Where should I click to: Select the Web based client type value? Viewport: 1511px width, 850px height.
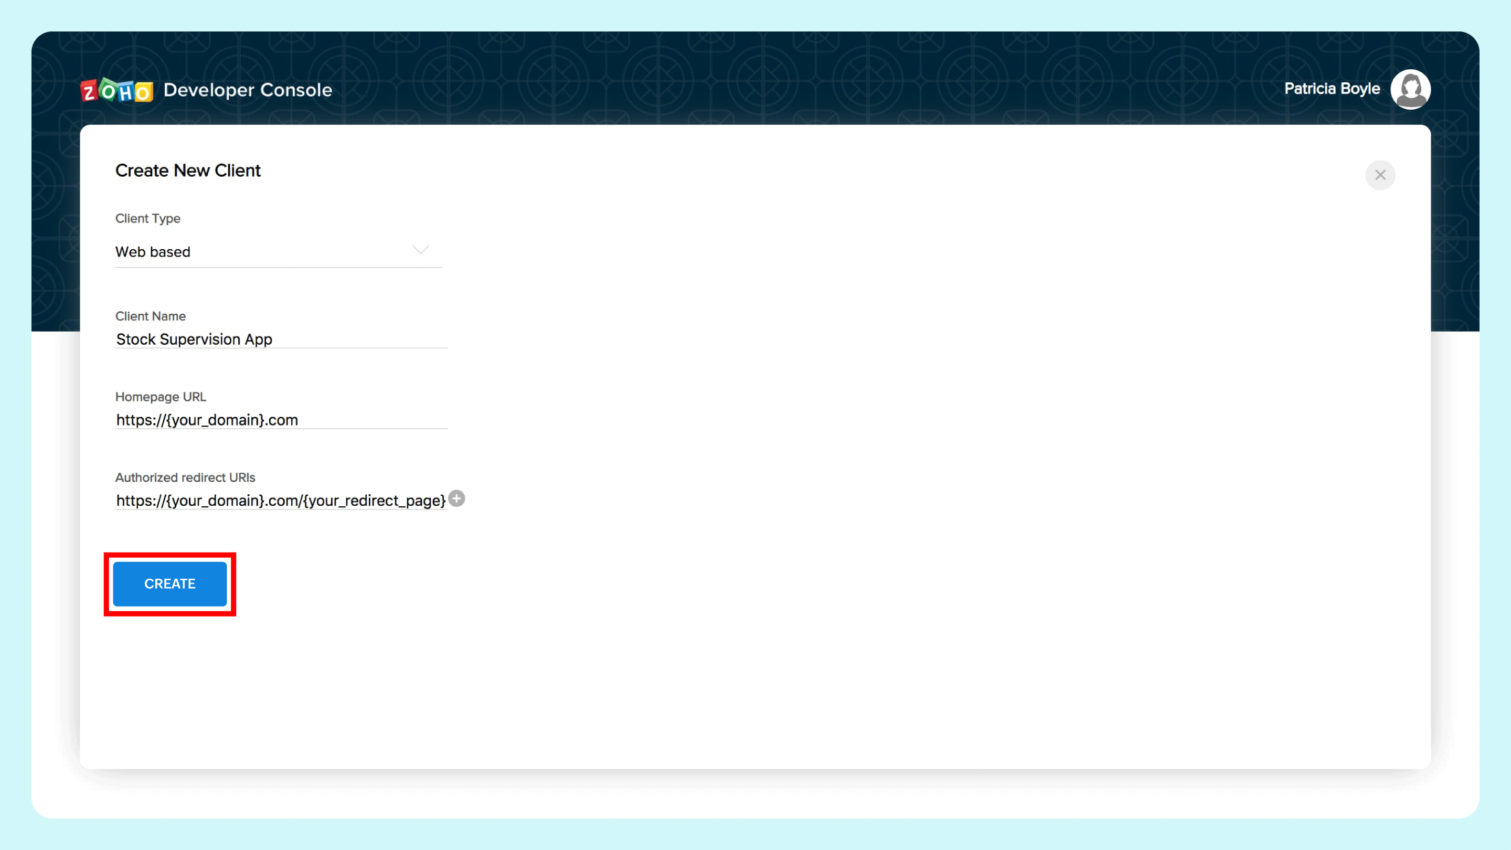pyautogui.click(x=153, y=252)
